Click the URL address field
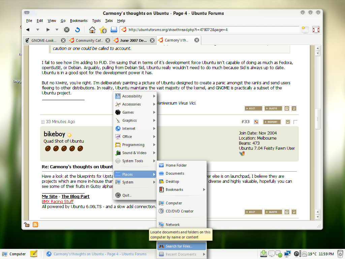This screenshot has height=259, width=345. [210, 30]
